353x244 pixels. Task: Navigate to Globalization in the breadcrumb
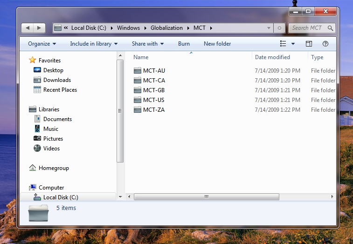pyautogui.click(x=166, y=28)
